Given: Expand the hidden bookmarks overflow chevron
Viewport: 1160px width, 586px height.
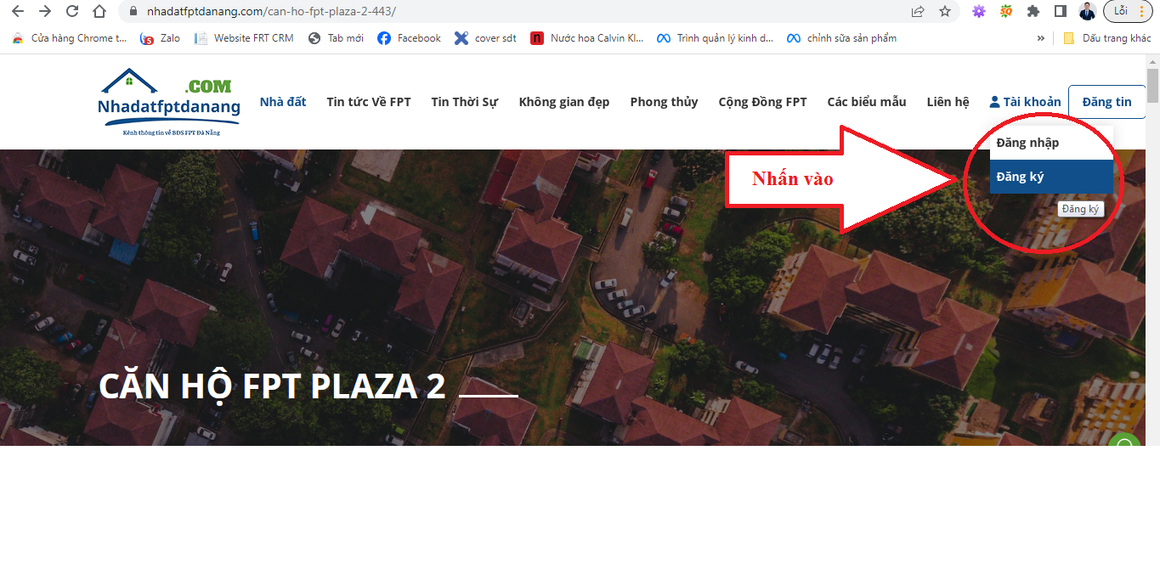Looking at the screenshot, I should (1041, 38).
